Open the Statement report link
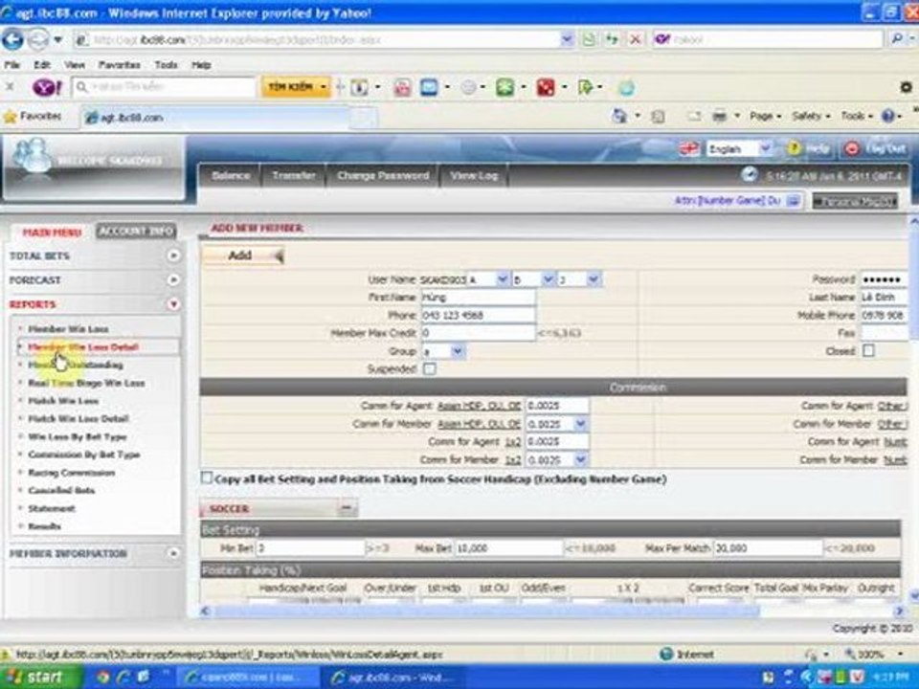The width and height of the screenshot is (919, 689). tap(52, 508)
